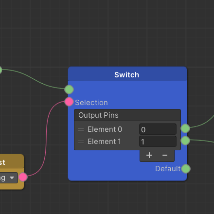Click the Output Pins list header

pos(127,115)
